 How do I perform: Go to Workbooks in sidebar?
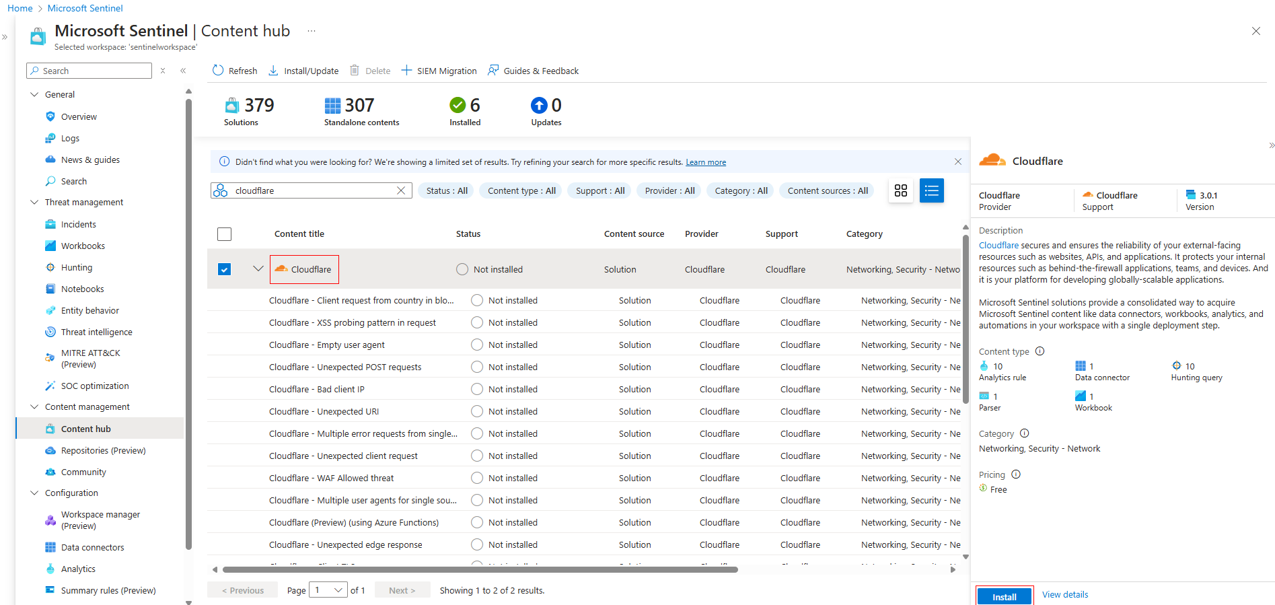(x=83, y=246)
